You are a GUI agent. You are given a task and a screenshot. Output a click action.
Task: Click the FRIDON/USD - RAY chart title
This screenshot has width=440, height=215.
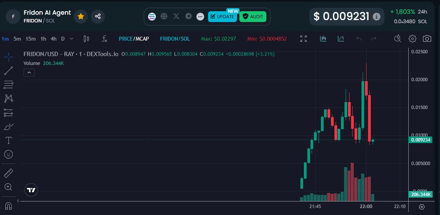pos(71,54)
